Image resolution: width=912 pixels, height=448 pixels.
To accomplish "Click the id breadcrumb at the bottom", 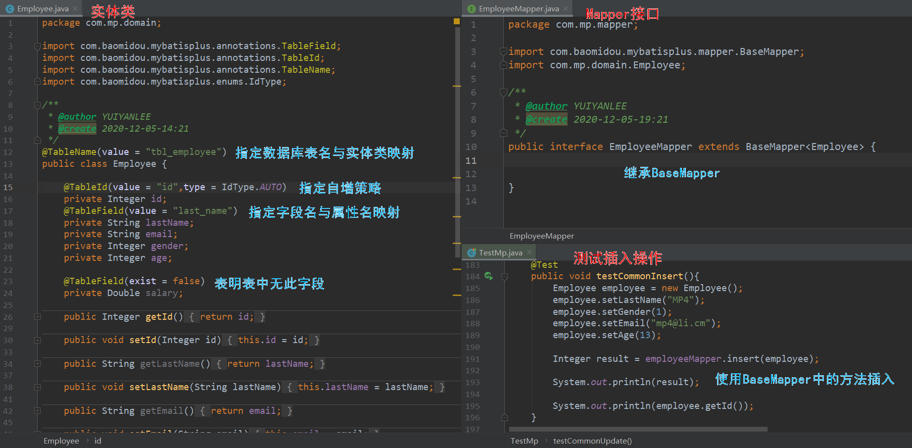I will [98, 441].
